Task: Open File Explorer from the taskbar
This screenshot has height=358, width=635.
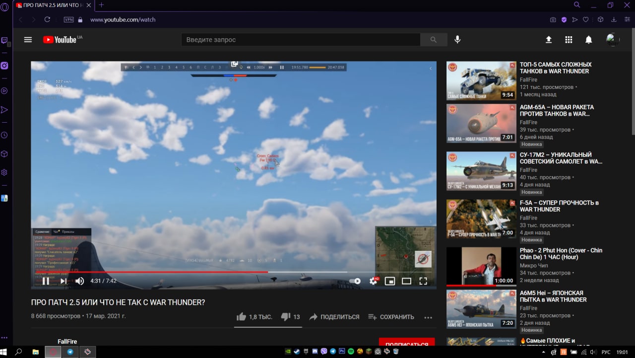Action: click(x=36, y=352)
